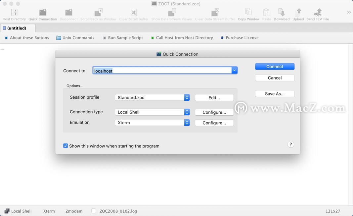Viewport: 353px width, 216px height.
Task: Click the help question mark button
Action: click(290, 144)
